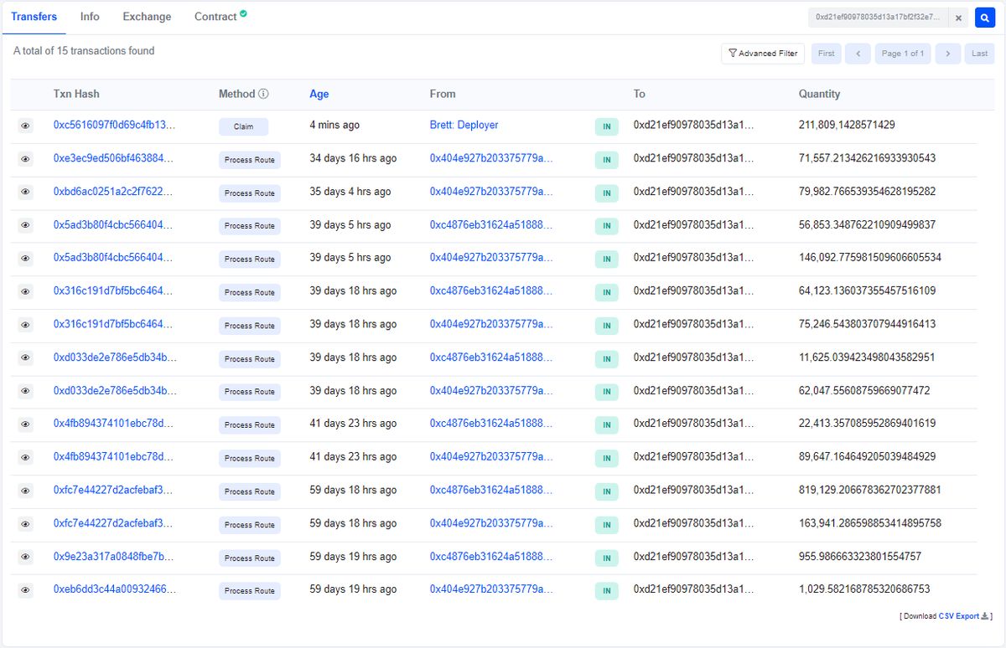Click eye icon for 0x9e23a317a0848fbe7b row
This screenshot has width=1006, height=648.
point(25,558)
